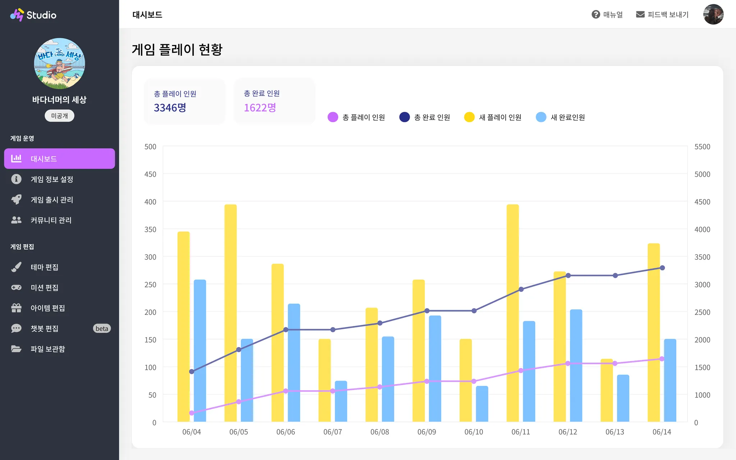Click the dashboard bar-chart icon in sidebar
736x460 pixels.
(16, 158)
